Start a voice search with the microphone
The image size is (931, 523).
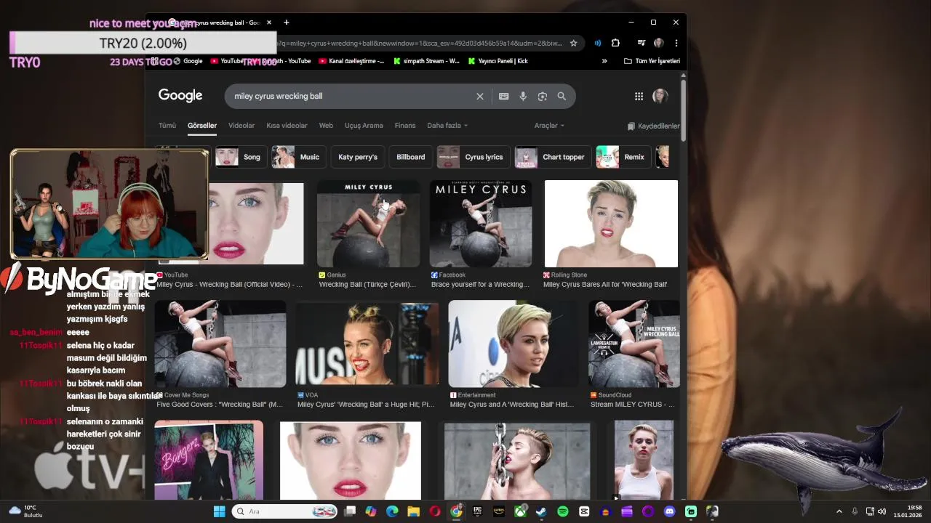523,96
